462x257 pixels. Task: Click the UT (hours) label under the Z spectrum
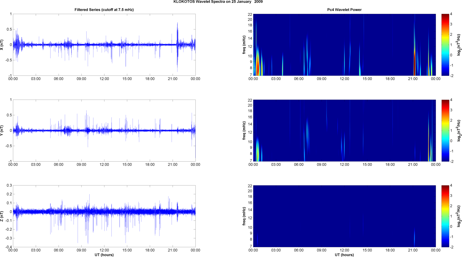pos(344,255)
